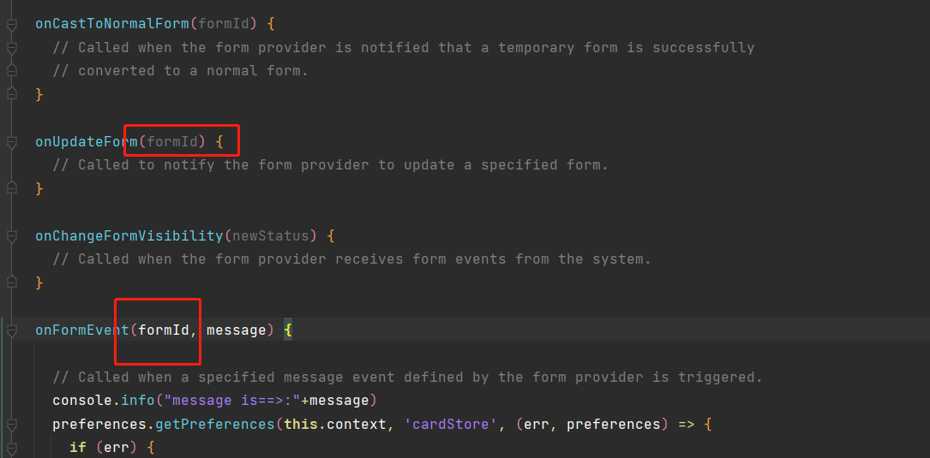
Task: Collapse the onUpdateForm function fold marker
Action: (x=11, y=142)
